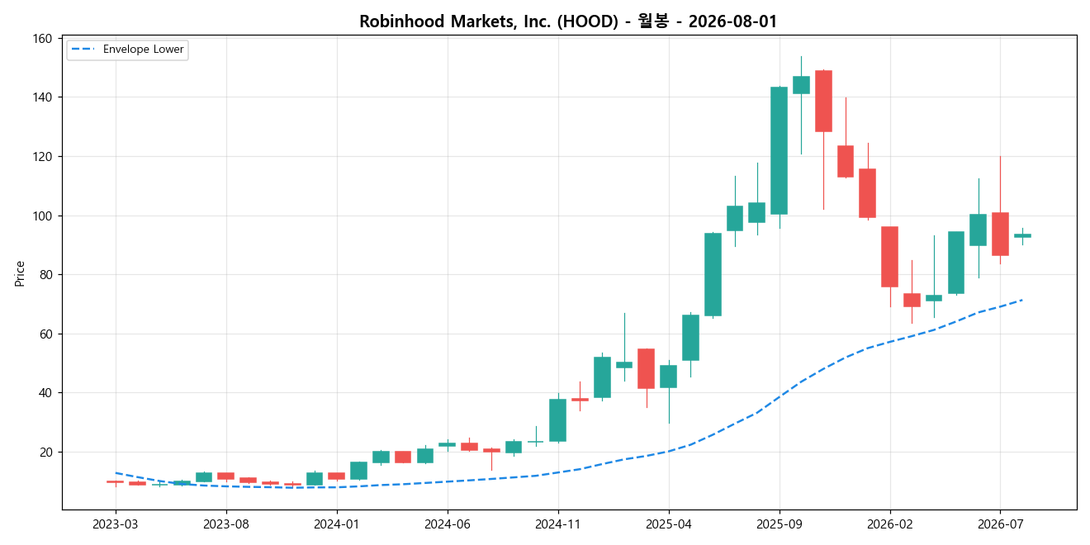
Task: Click the red July 2026 candle body
Action: [x=1000, y=234]
